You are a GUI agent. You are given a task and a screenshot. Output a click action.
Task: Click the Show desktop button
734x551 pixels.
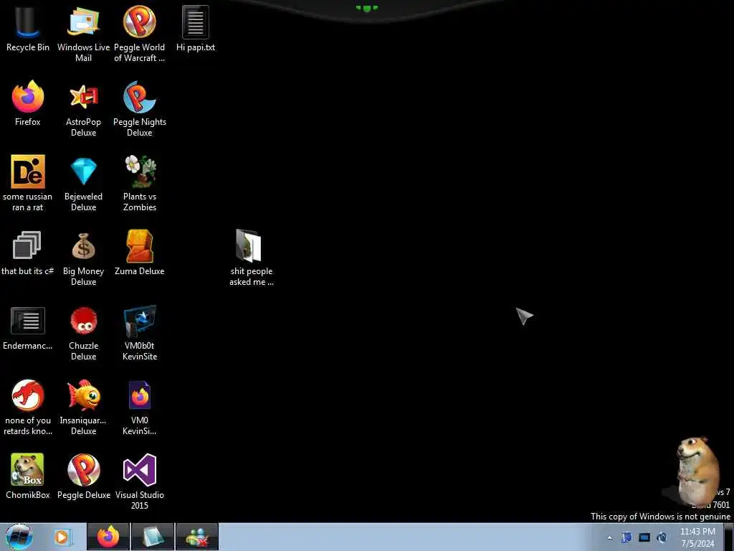(729, 537)
